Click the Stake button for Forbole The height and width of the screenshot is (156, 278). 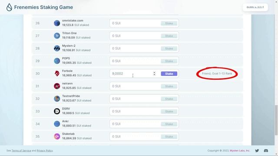(x=169, y=74)
